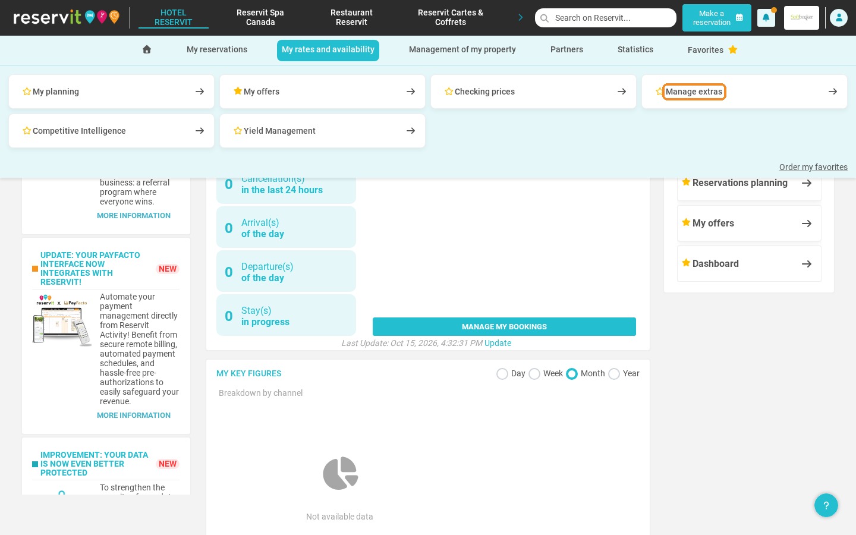Click arrow on Competitive Intelligence card
Viewport: 856px width, 535px height.
(200, 131)
